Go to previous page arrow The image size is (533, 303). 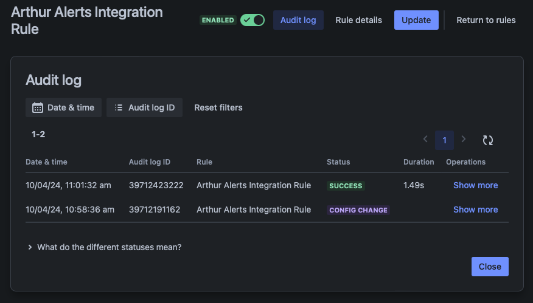[426, 140]
